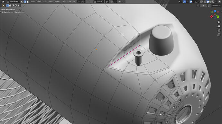Open the snapping options dropdown

coord(115,2)
